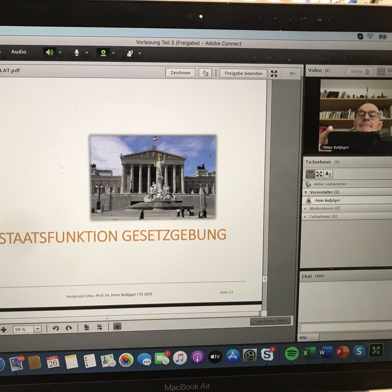Toggle the microphone in the top toolbar
Screen dimensions: 392x392
(77, 53)
